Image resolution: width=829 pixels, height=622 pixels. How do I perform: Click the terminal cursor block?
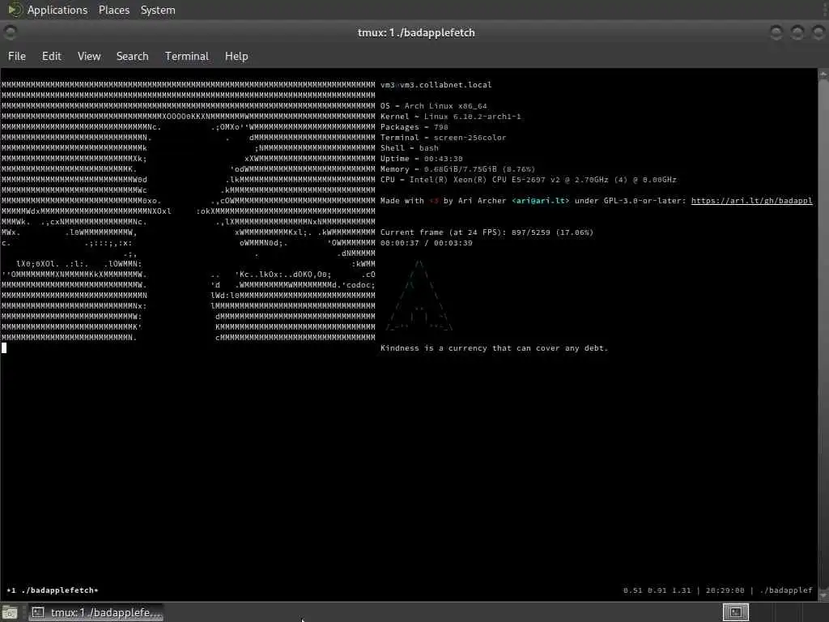coord(4,347)
